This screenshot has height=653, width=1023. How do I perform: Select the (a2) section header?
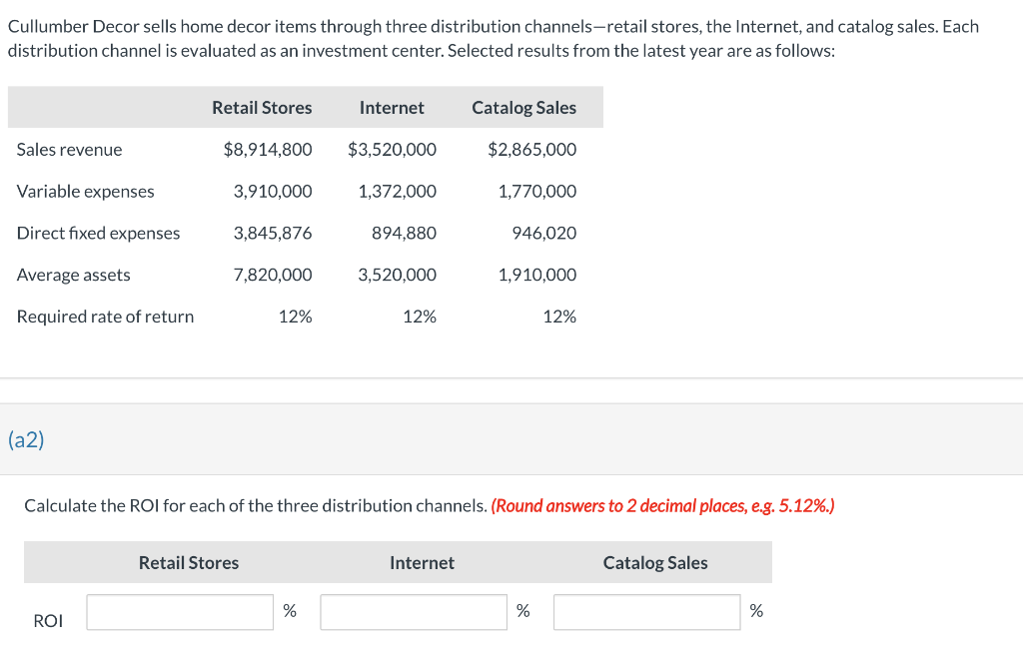(x=23, y=439)
